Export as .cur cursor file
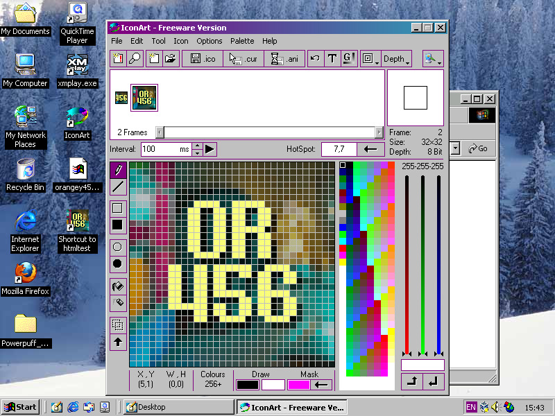This screenshot has width=555, height=416. click(244, 59)
